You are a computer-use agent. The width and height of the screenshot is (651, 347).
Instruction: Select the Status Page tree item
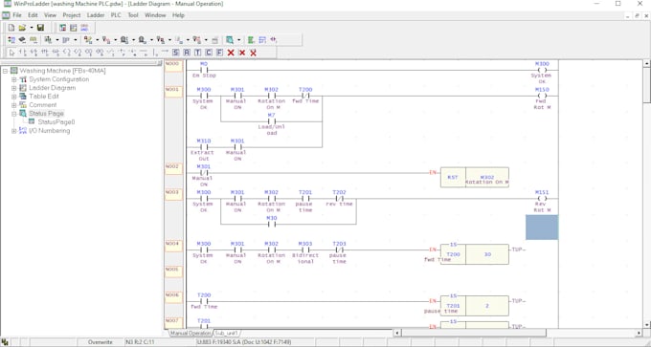click(x=47, y=113)
